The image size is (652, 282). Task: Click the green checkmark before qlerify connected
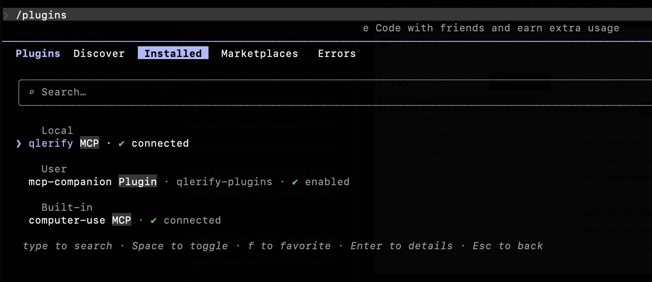[x=121, y=143]
